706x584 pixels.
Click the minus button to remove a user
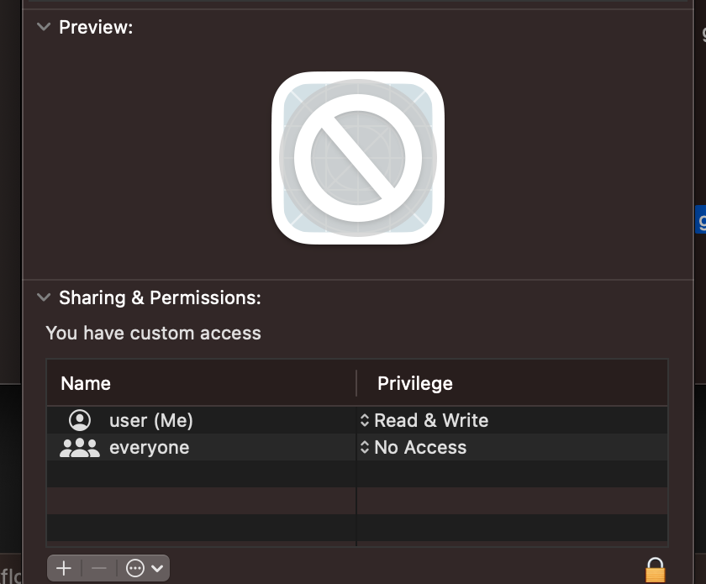tap(99, 569)
